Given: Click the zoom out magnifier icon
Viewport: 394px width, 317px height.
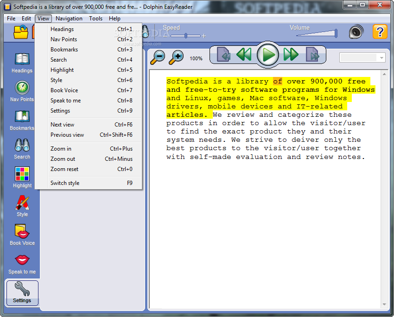Looking at the screenshot, I should (x=158, y=57).
